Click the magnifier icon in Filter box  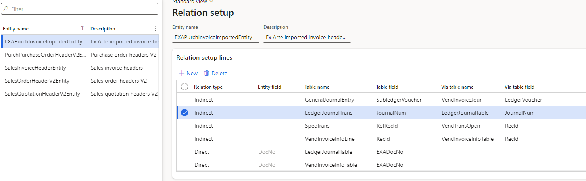(x=6, y=9)
